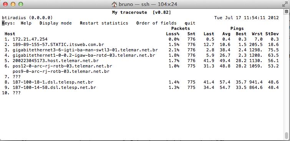290x141 pixels.
Task: Click the yellow minimize button
Action: coord(13,4)
